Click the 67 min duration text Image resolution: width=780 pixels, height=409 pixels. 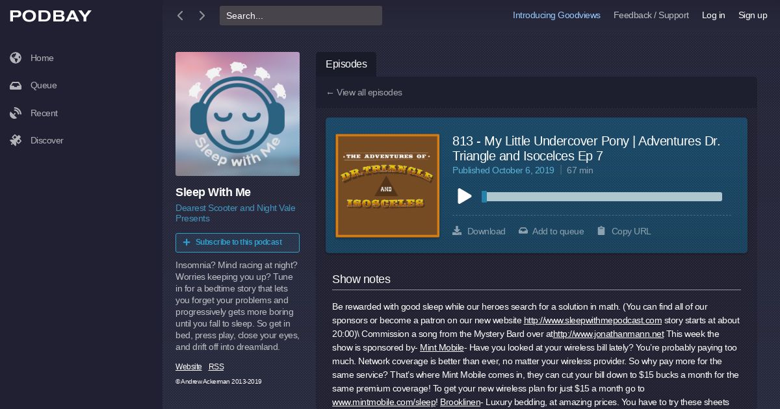click(x=580, y=170)
